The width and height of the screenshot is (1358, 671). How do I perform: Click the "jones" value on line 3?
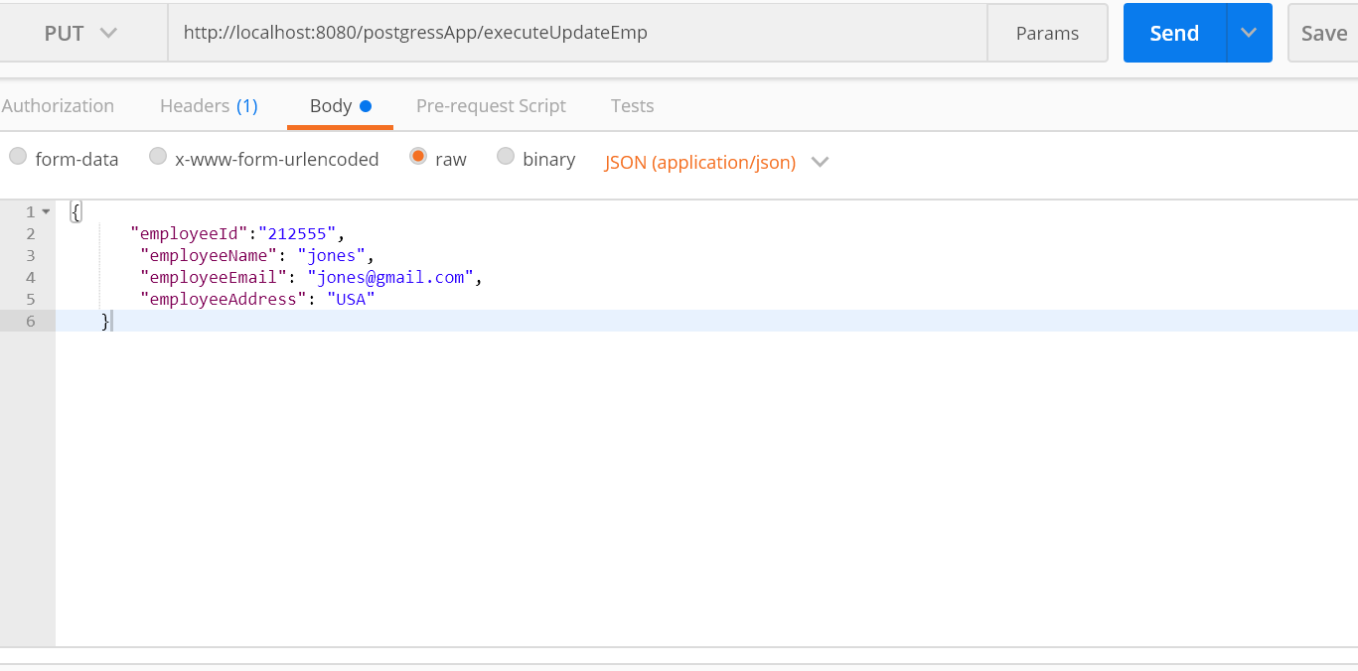(x=332, y=255)
